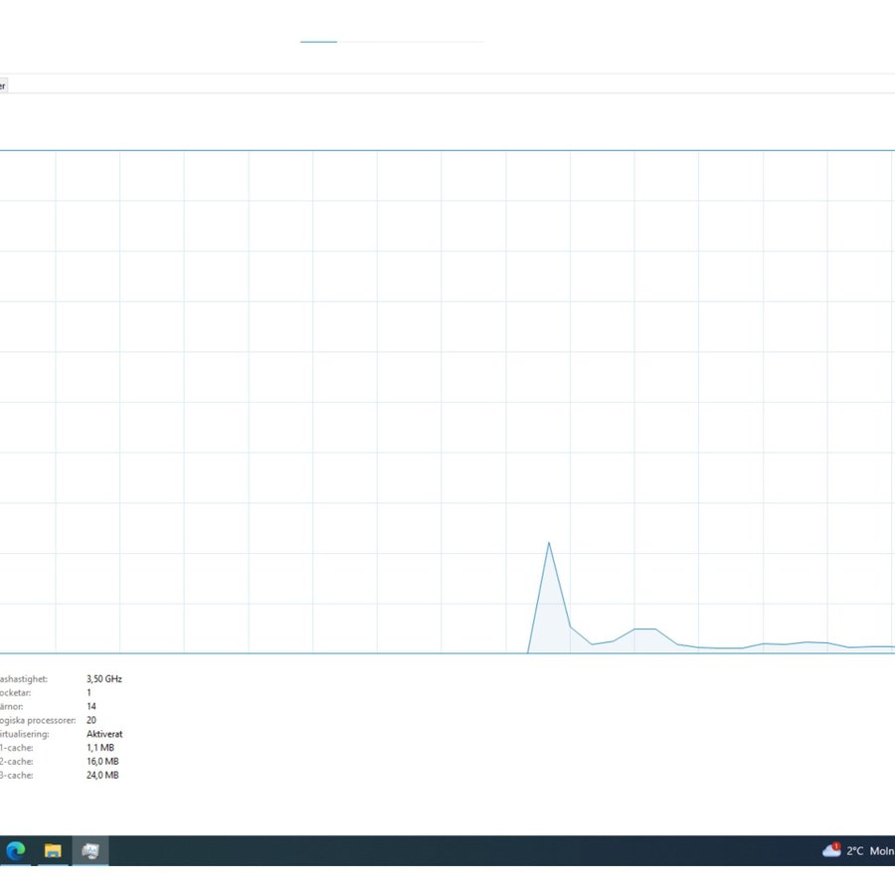Click the partially visible tab ending in 'er'
The width and height of the screenshot is (895, 895).
coord(3,87)
